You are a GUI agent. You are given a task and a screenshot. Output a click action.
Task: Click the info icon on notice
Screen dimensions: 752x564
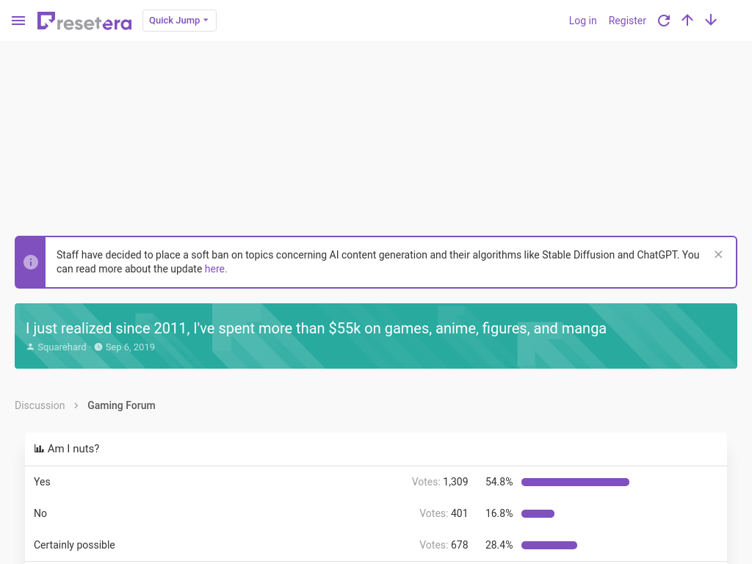pos(31,262)
